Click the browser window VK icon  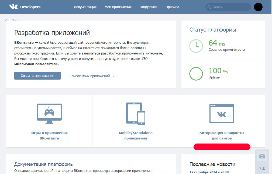pos(222,114)
